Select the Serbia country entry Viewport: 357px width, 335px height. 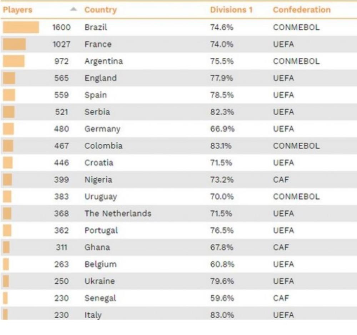click(x=97, y=112)
